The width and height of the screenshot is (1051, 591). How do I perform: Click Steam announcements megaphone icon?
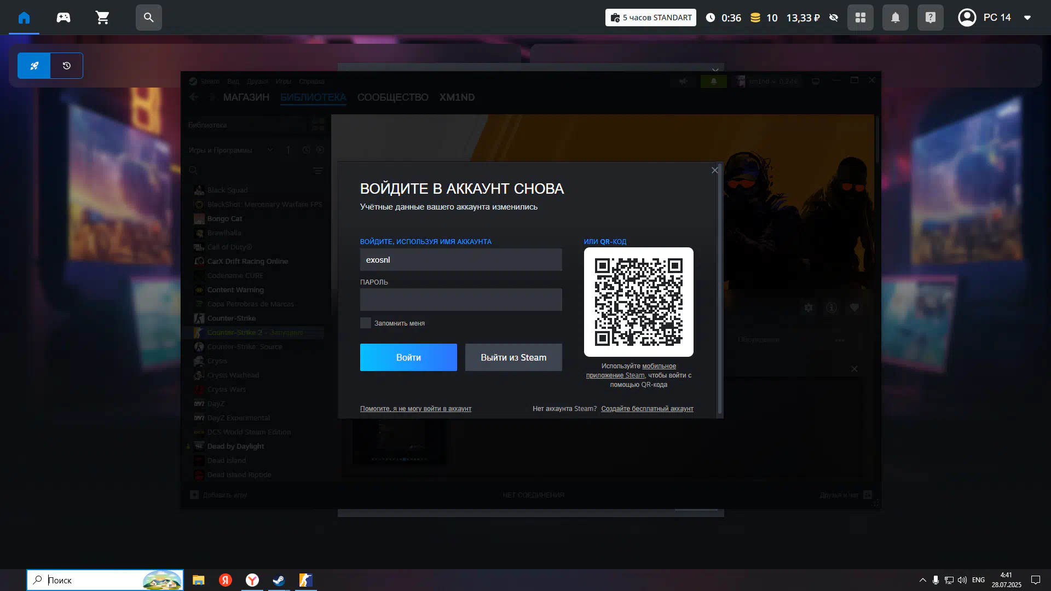[x=684, y=82]
